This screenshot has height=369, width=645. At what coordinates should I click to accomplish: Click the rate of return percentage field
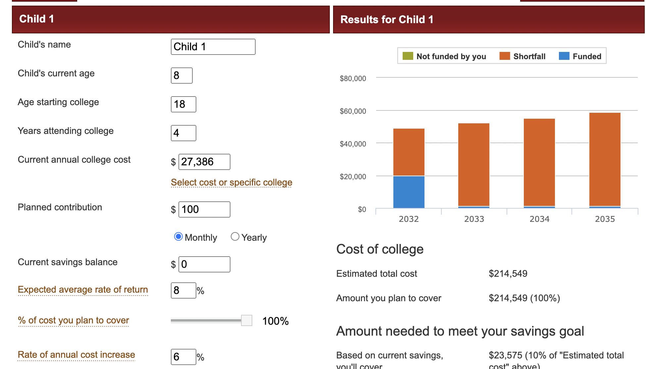[183, 290]
